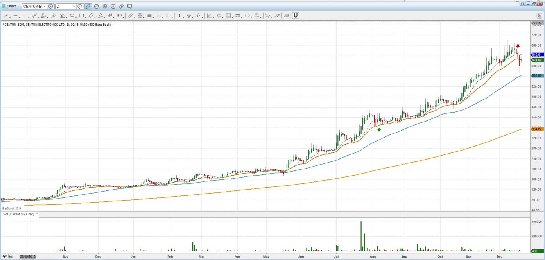Select the down arrow marker tool
The image size is (545, 260).
(198, 16)
